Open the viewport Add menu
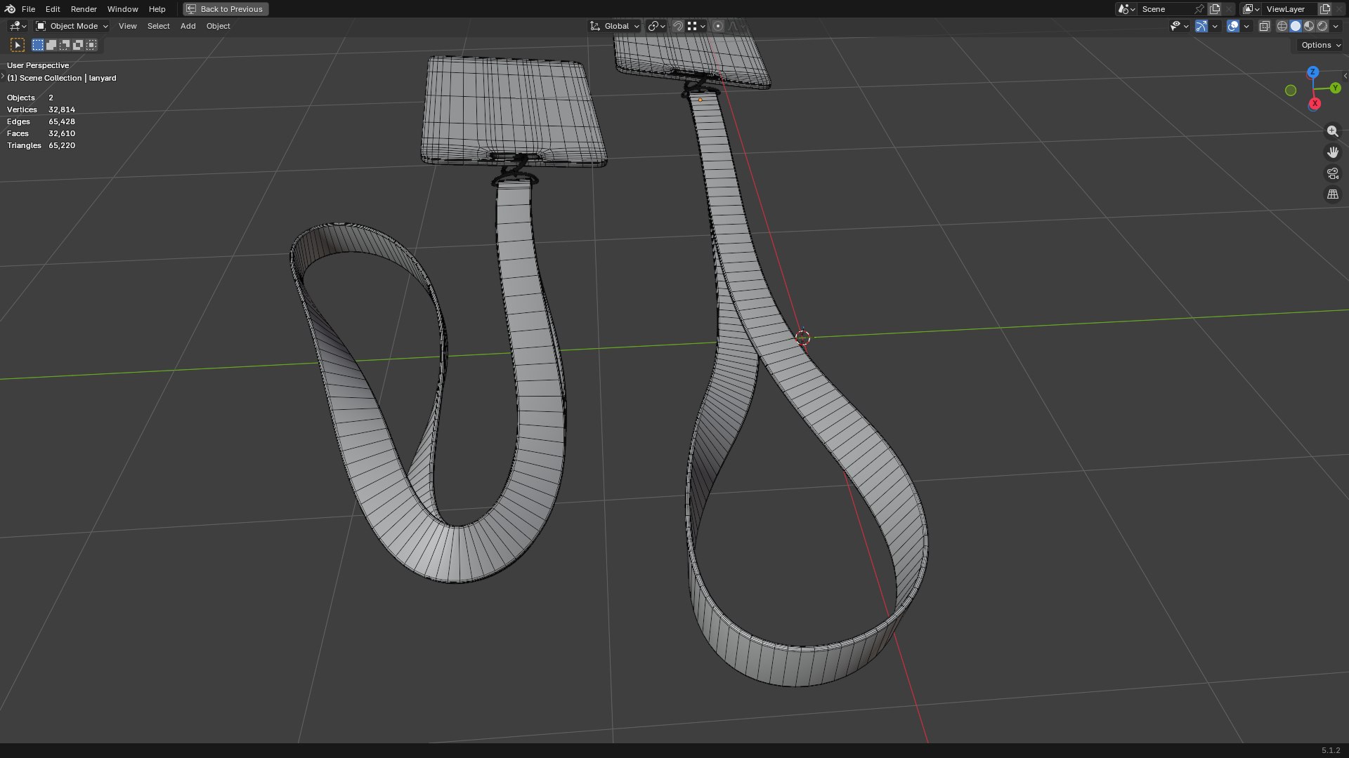 pyautogui.click(x=188, y=26)
